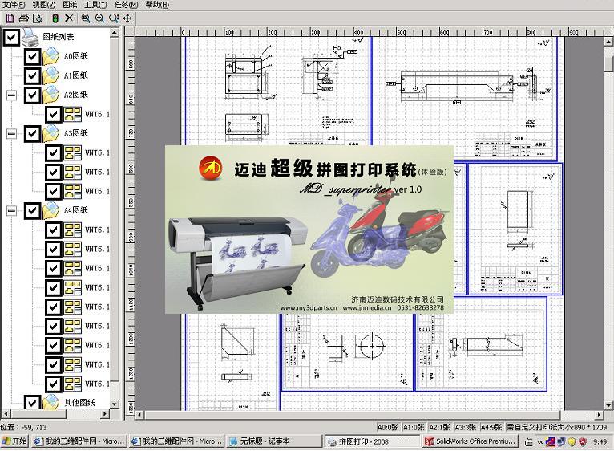
Task: Click the SolidWorks icon in the taskbar
Action: pos(430,441)
